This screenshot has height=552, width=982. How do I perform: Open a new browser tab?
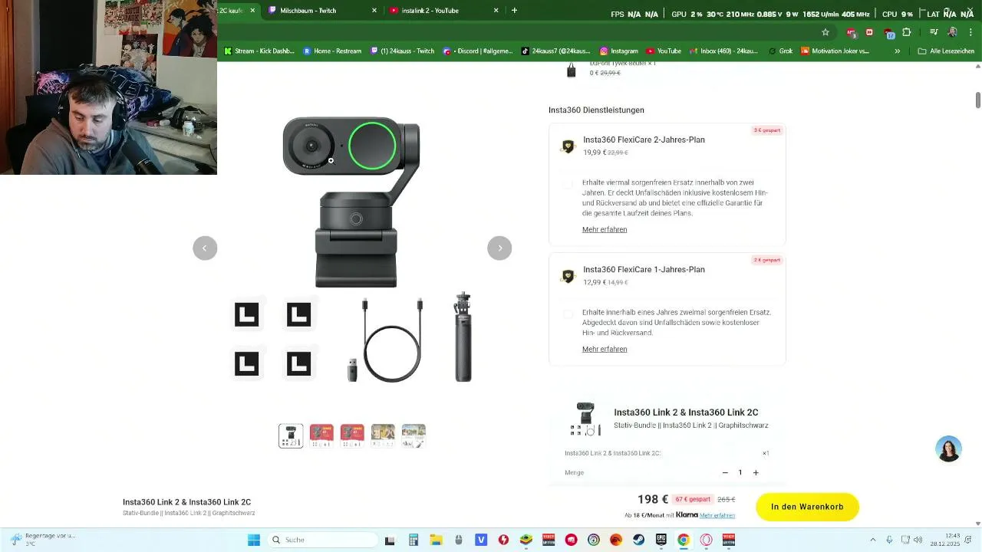coord(514,10)
